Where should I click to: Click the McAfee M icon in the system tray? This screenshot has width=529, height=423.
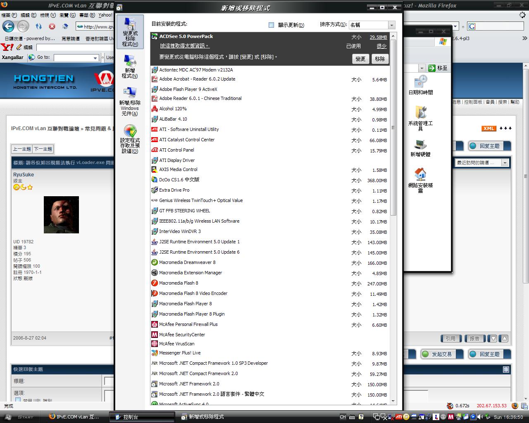451,417
